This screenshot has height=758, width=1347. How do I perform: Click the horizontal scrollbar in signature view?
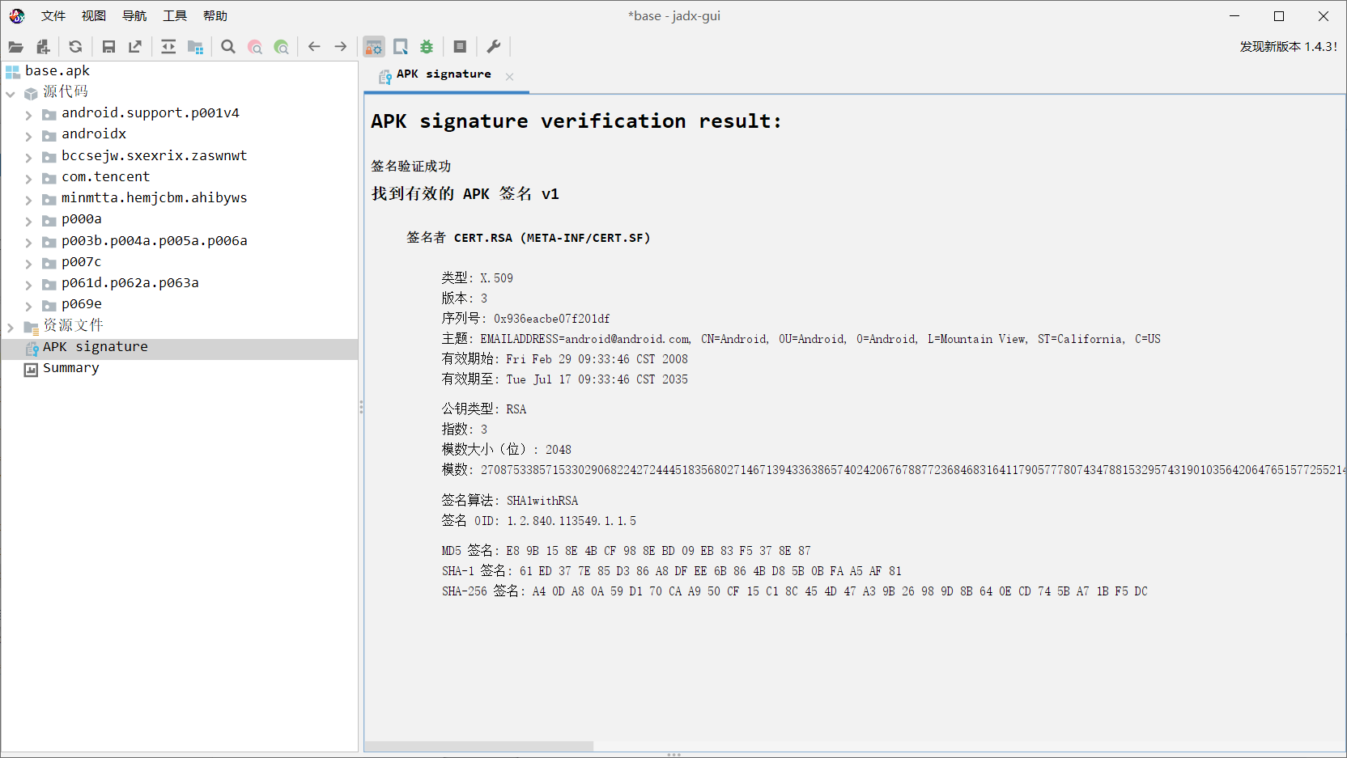tap(479, 746)
